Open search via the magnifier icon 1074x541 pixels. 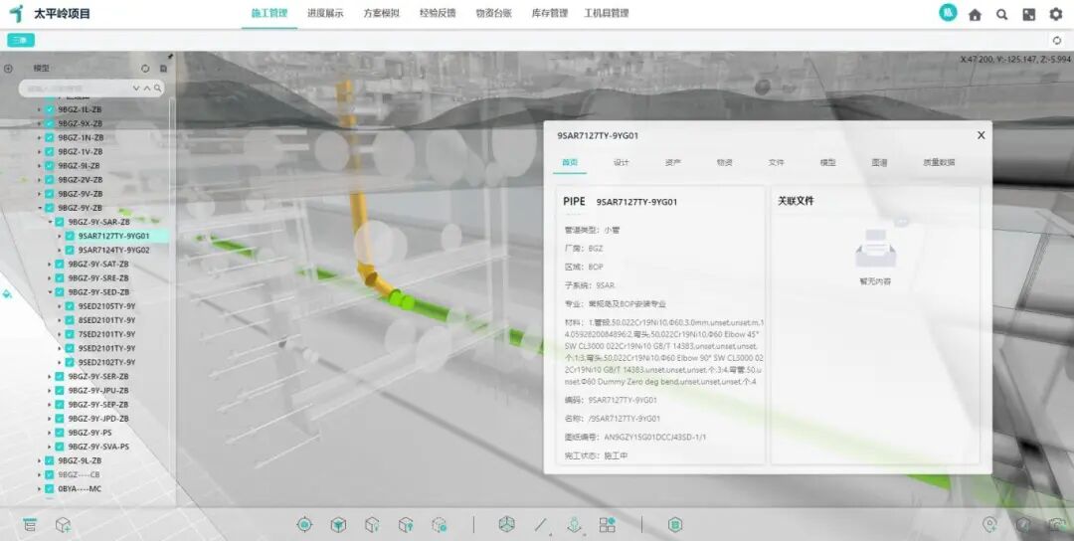click(1001, 14)
